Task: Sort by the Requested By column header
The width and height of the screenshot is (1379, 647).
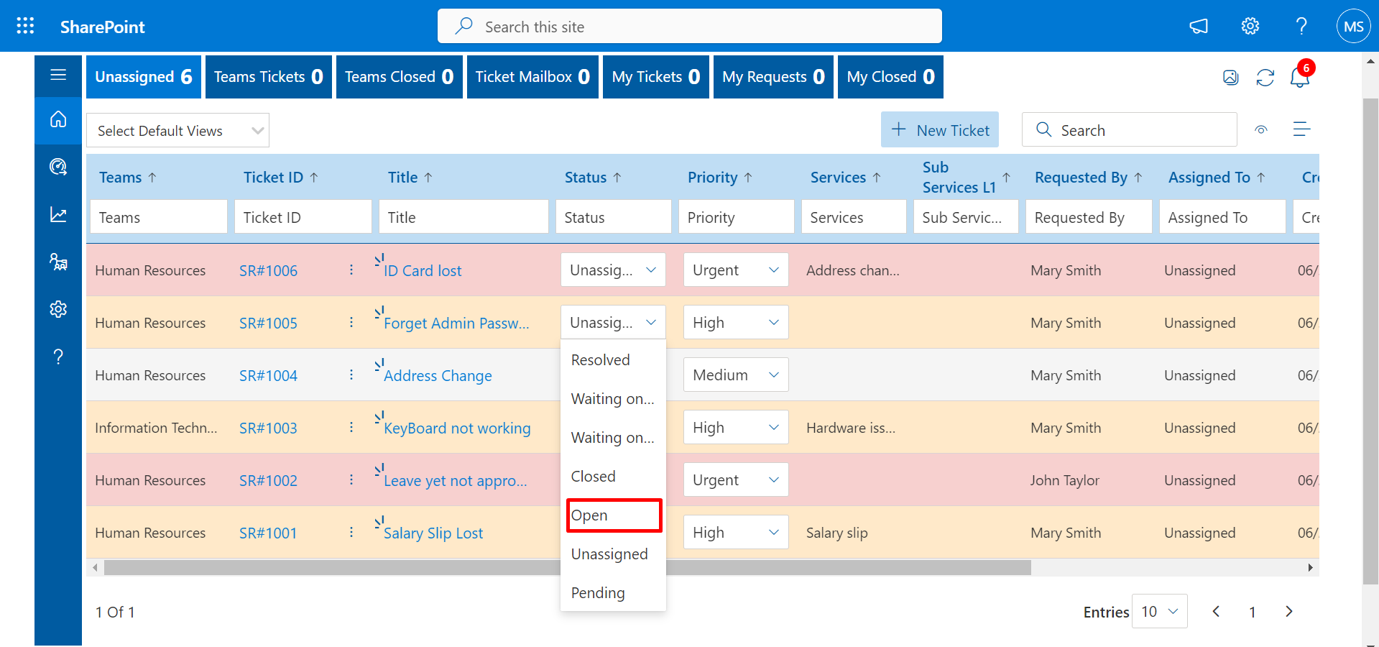Action: [1089, 178]
